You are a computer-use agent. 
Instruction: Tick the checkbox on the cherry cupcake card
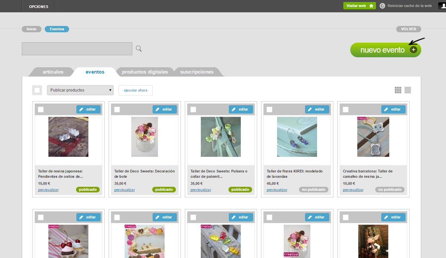(41, 217)
